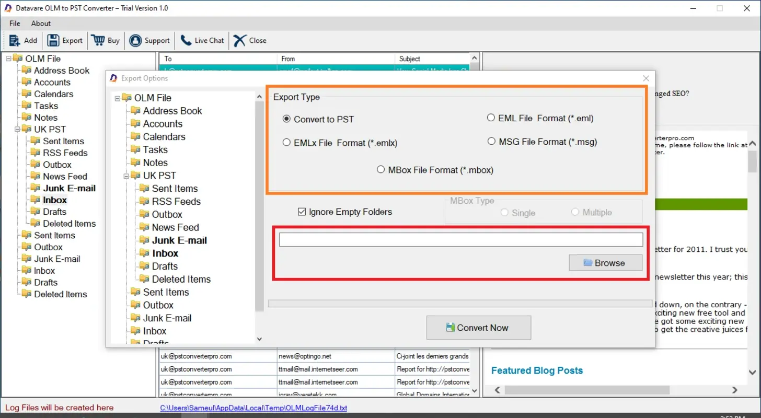Open the OLMLogFile74d.txt link

coord(254,408)
